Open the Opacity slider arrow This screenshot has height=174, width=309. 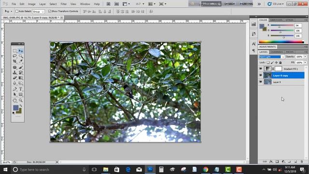pos(305,57)
